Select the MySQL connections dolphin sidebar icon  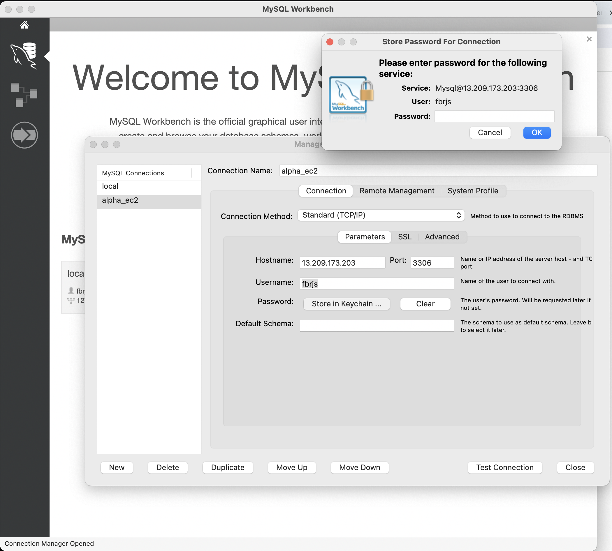pyautogui.click(x=24, y=56)
